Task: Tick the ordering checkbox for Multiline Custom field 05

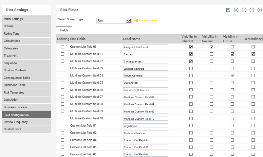Action: [x=63, y=83]
